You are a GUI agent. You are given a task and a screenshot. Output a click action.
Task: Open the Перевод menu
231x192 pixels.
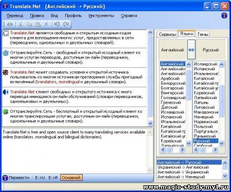click(x=15, y=16)
